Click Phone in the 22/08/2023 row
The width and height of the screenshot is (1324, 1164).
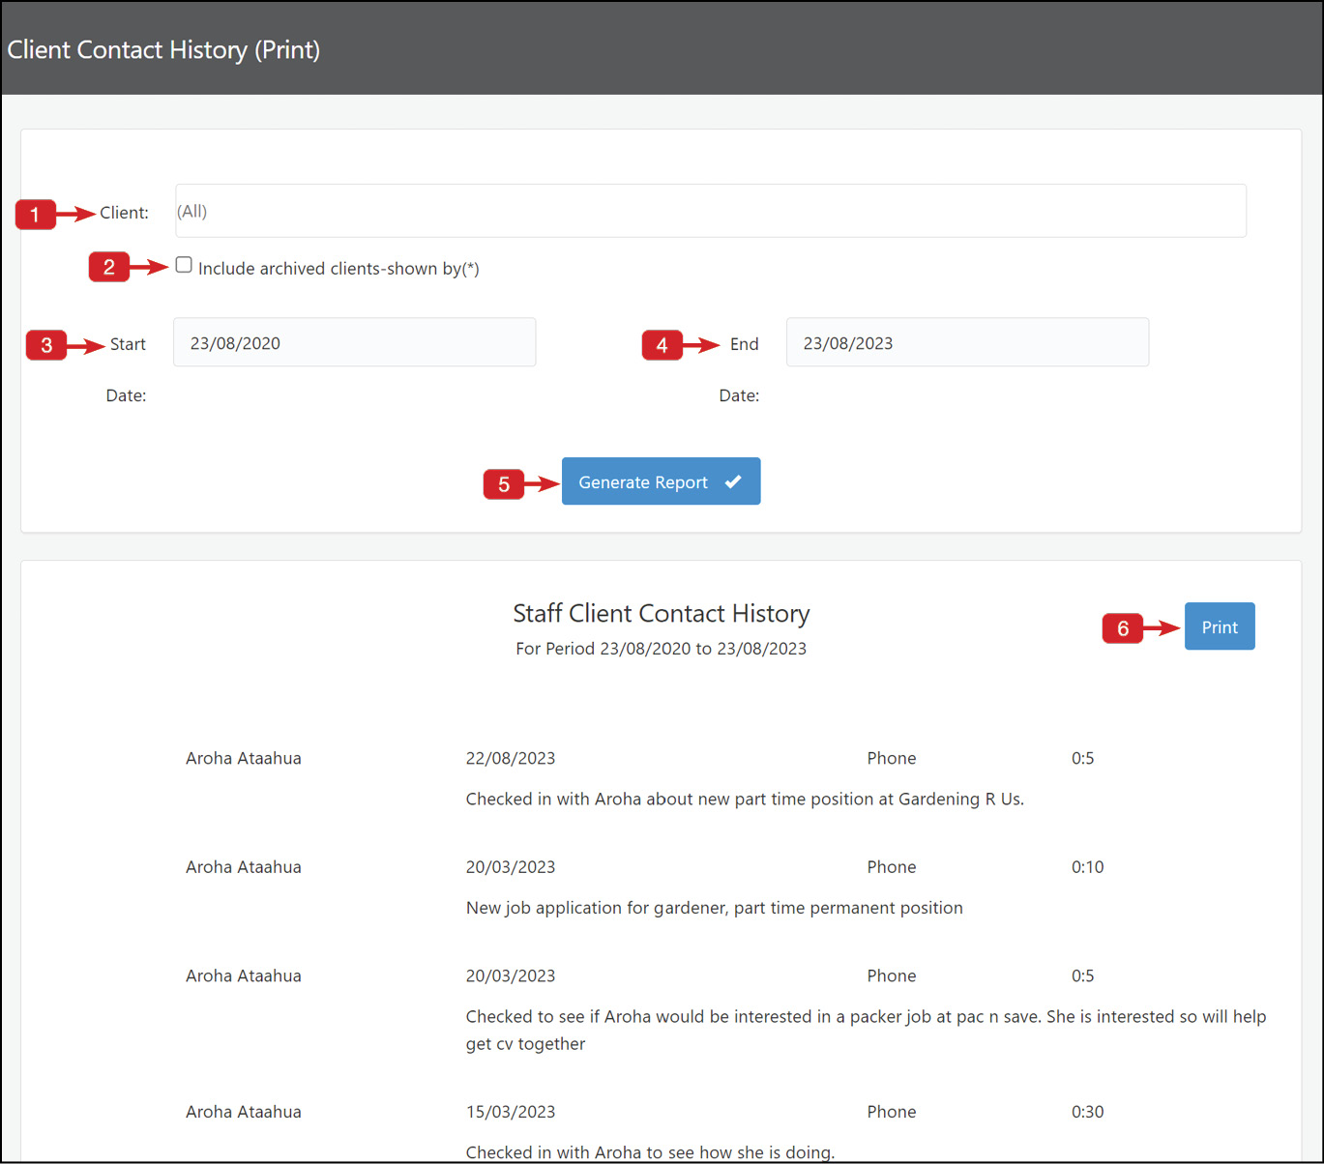pos(892,758)
